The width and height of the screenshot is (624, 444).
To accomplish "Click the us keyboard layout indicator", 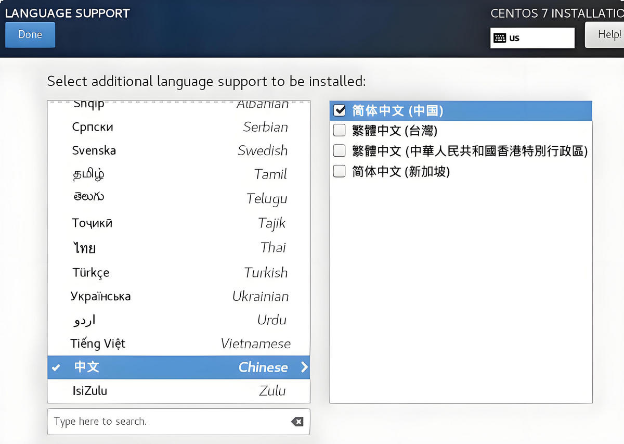I will coord(532,38).
